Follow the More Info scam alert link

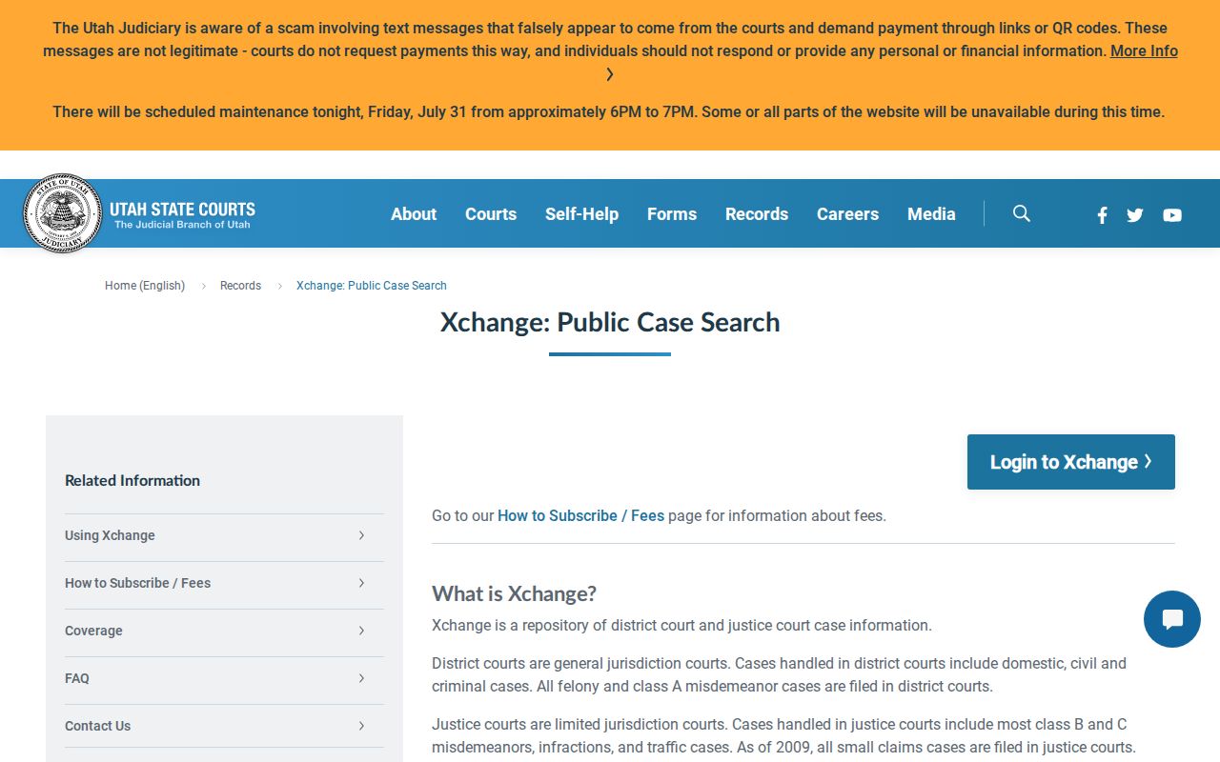1144,51
